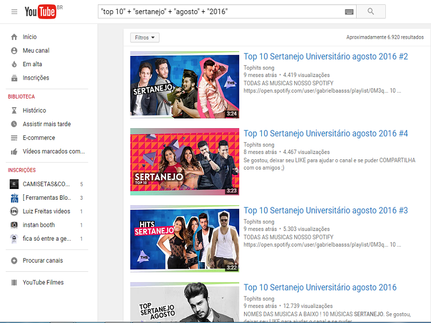Click the Histórico hourglass icon
This screenshot has height=323, width=431.
(x=14, y=110)
